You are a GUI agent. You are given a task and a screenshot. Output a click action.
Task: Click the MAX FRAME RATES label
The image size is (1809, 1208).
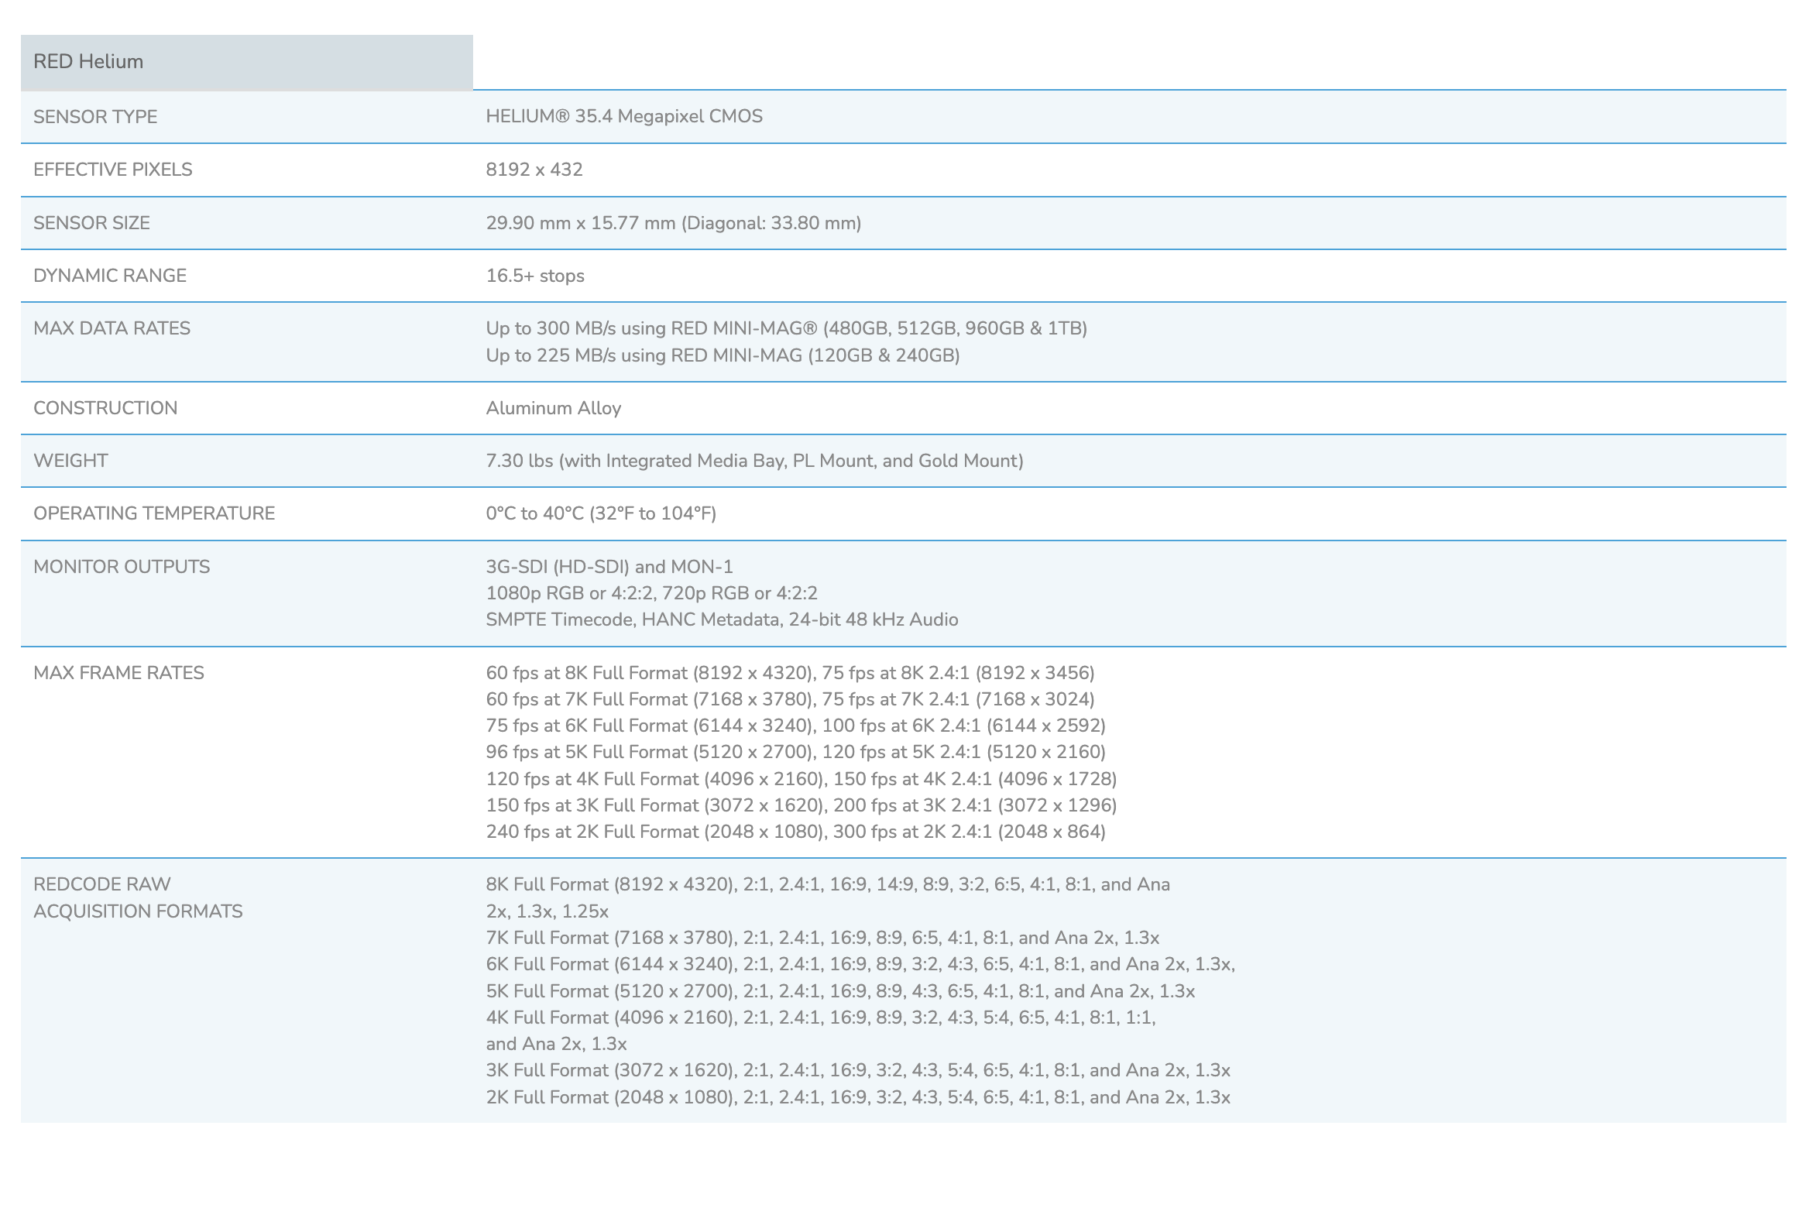pyautogui.click(x=118, y=673)
